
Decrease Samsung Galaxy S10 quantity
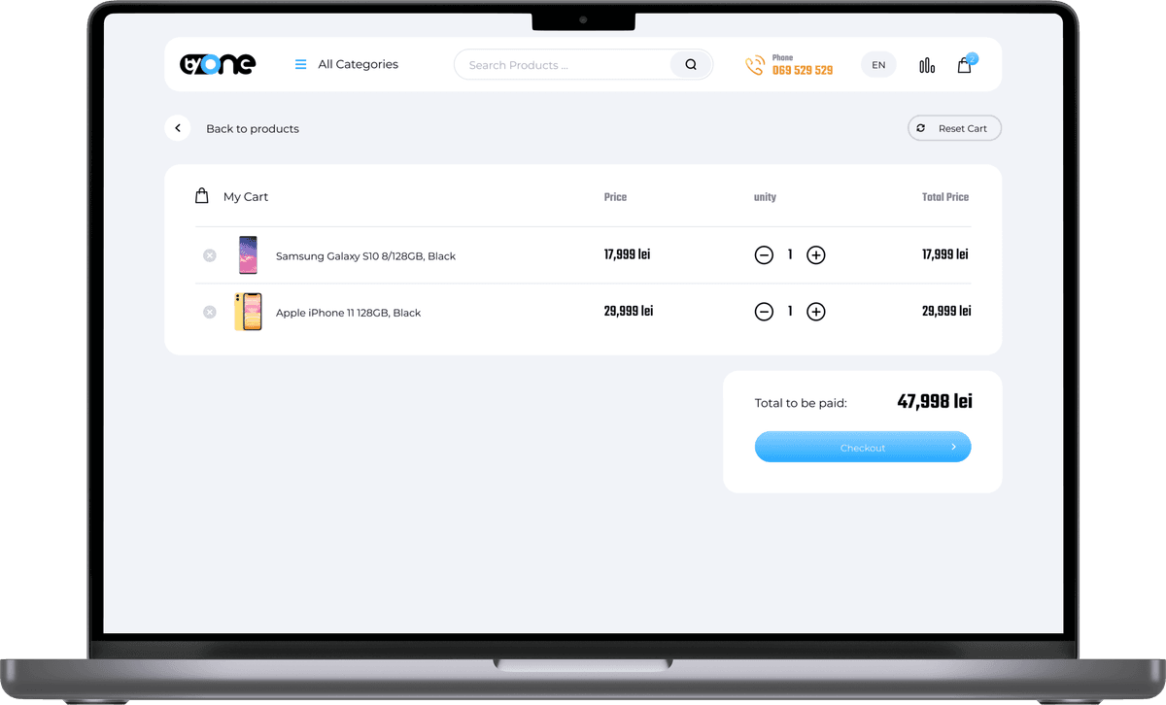764,255
